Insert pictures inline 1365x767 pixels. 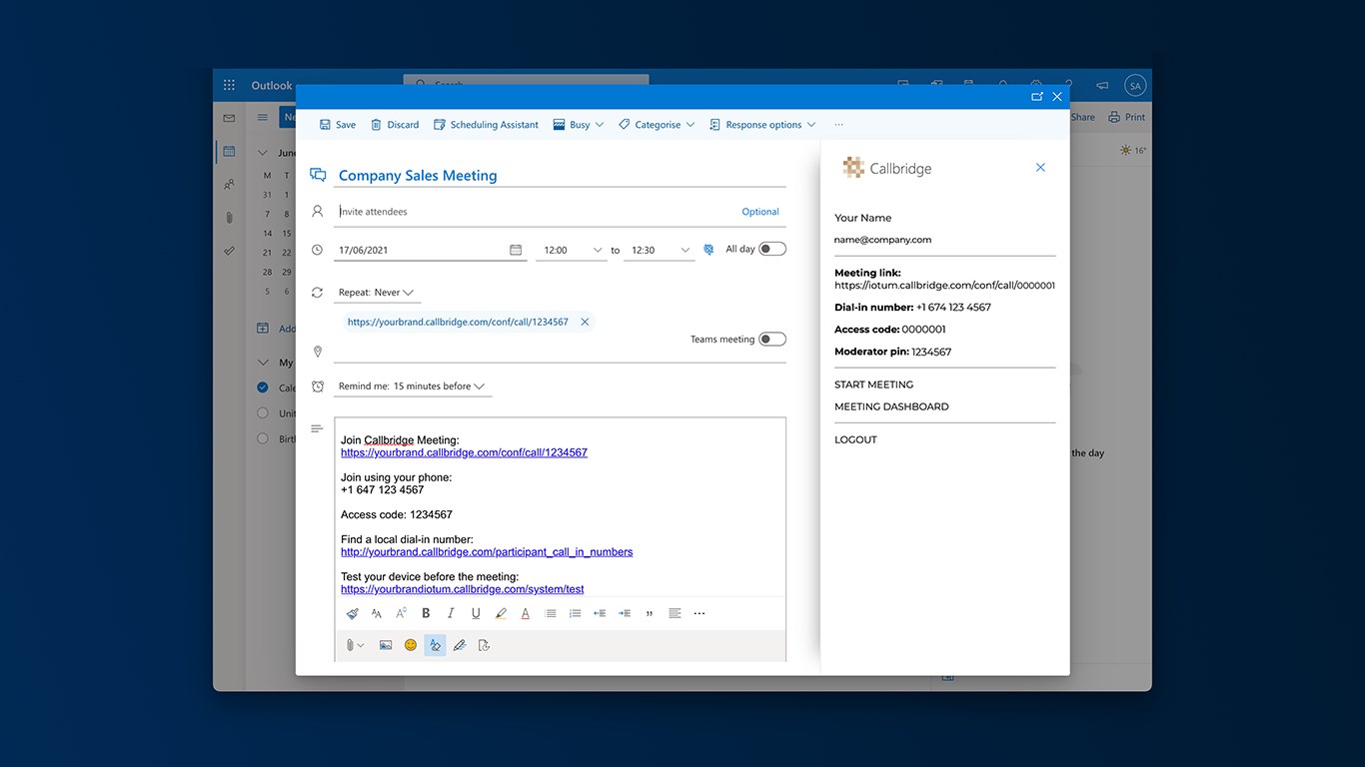pyautogui.click(x=386, y=645)
